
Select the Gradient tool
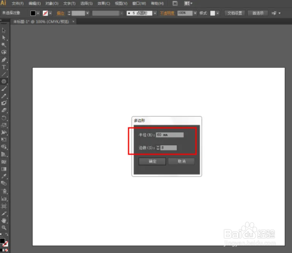point(4,169)
